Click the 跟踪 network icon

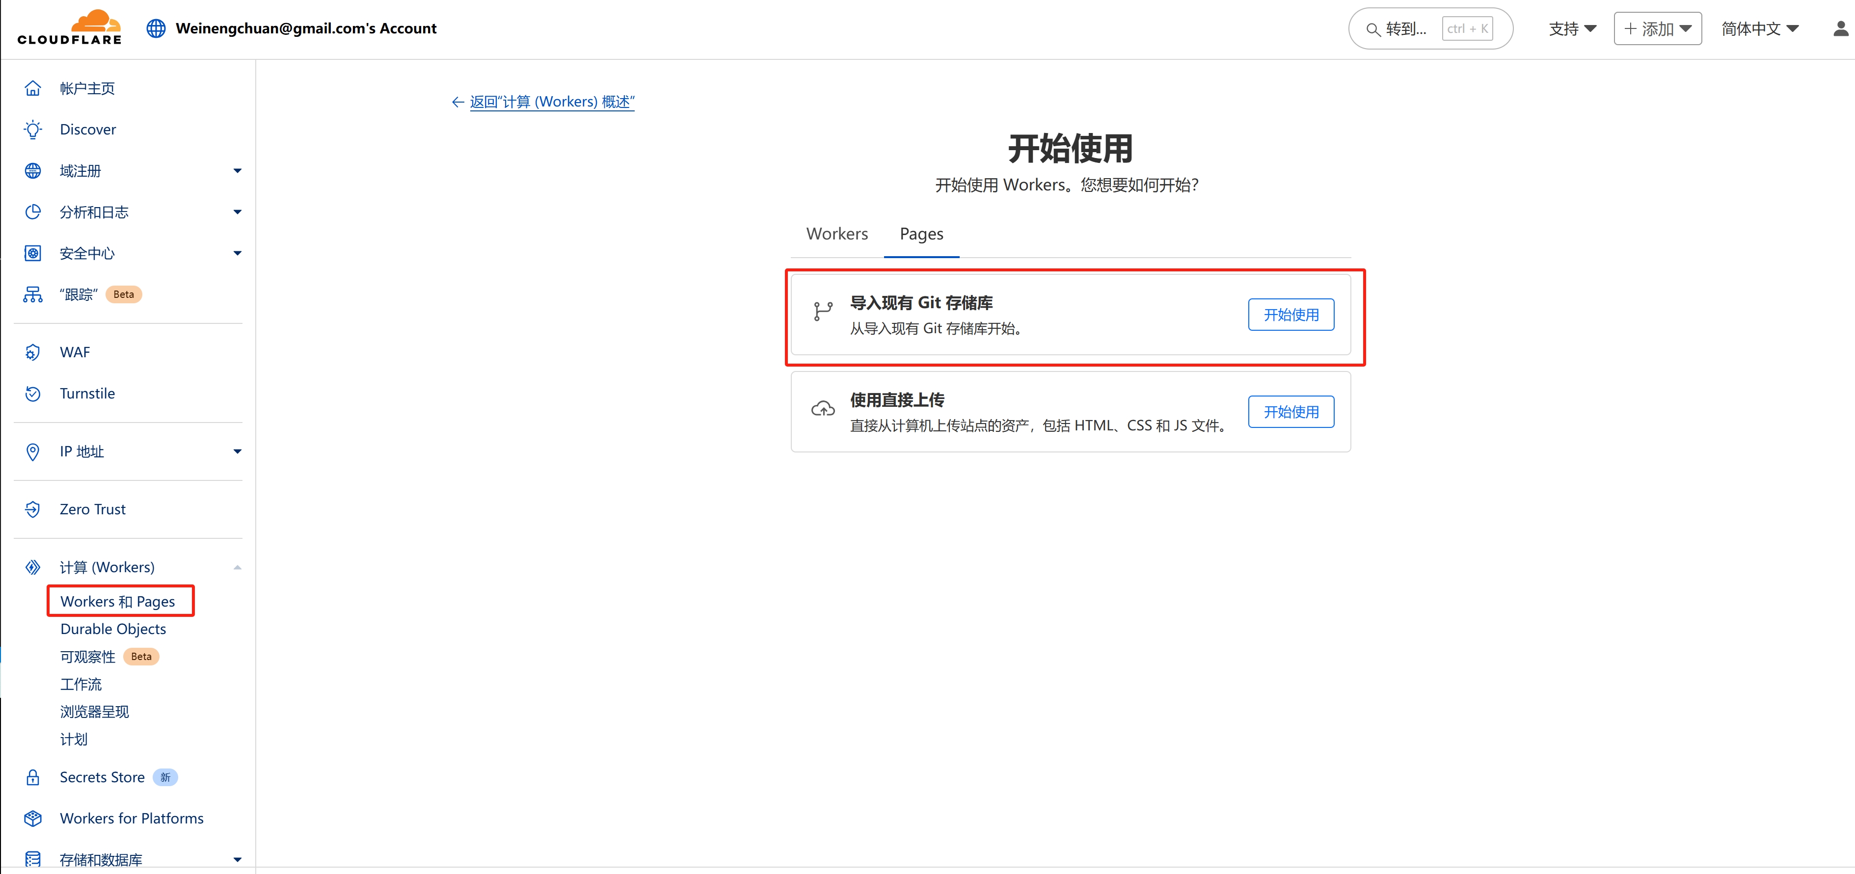coord(33,294)
